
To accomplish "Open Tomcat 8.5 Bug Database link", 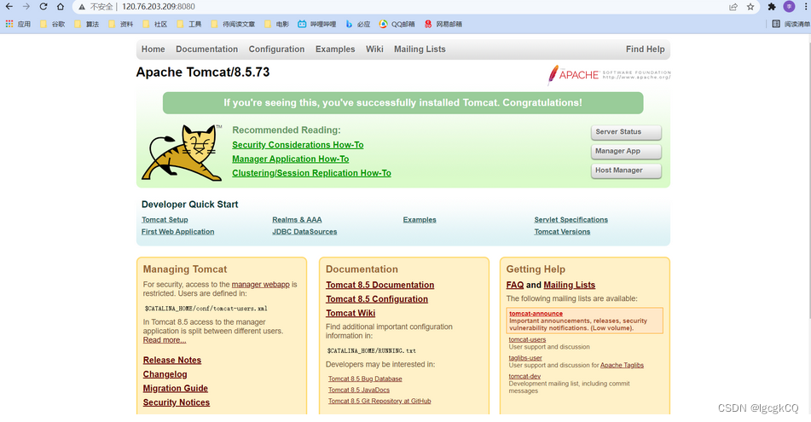I will (x=365, y=379).
